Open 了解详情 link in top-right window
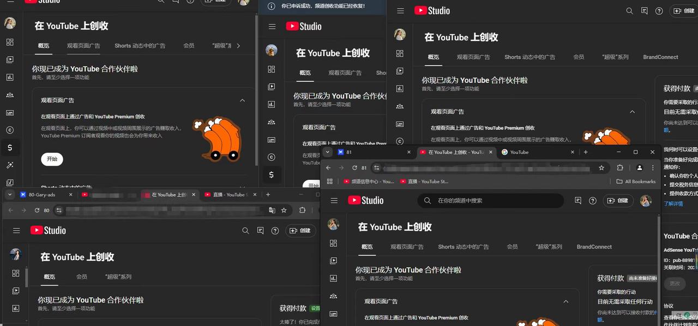Screen dimensions: 698x326 (x=673, y=204)
